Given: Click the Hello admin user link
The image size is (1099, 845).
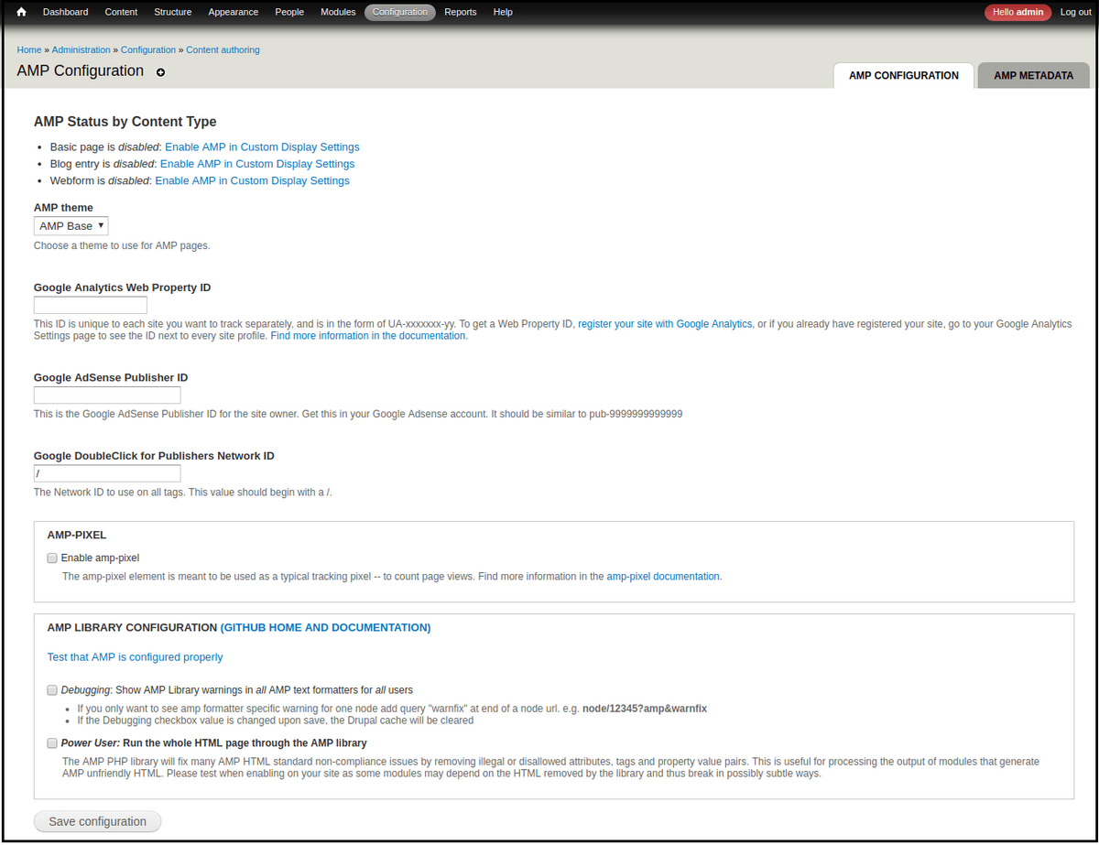Looking at the screenshot, I should coord(1018,12).
